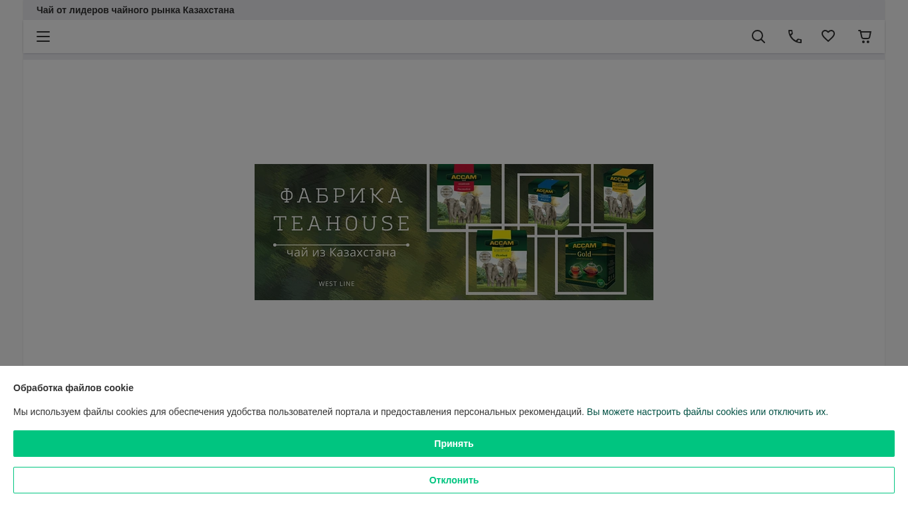This screenshot has height=510, width=908.
Task: Click the sentence starting with Мы используем файлы cookies
Action: click(298, 412)
